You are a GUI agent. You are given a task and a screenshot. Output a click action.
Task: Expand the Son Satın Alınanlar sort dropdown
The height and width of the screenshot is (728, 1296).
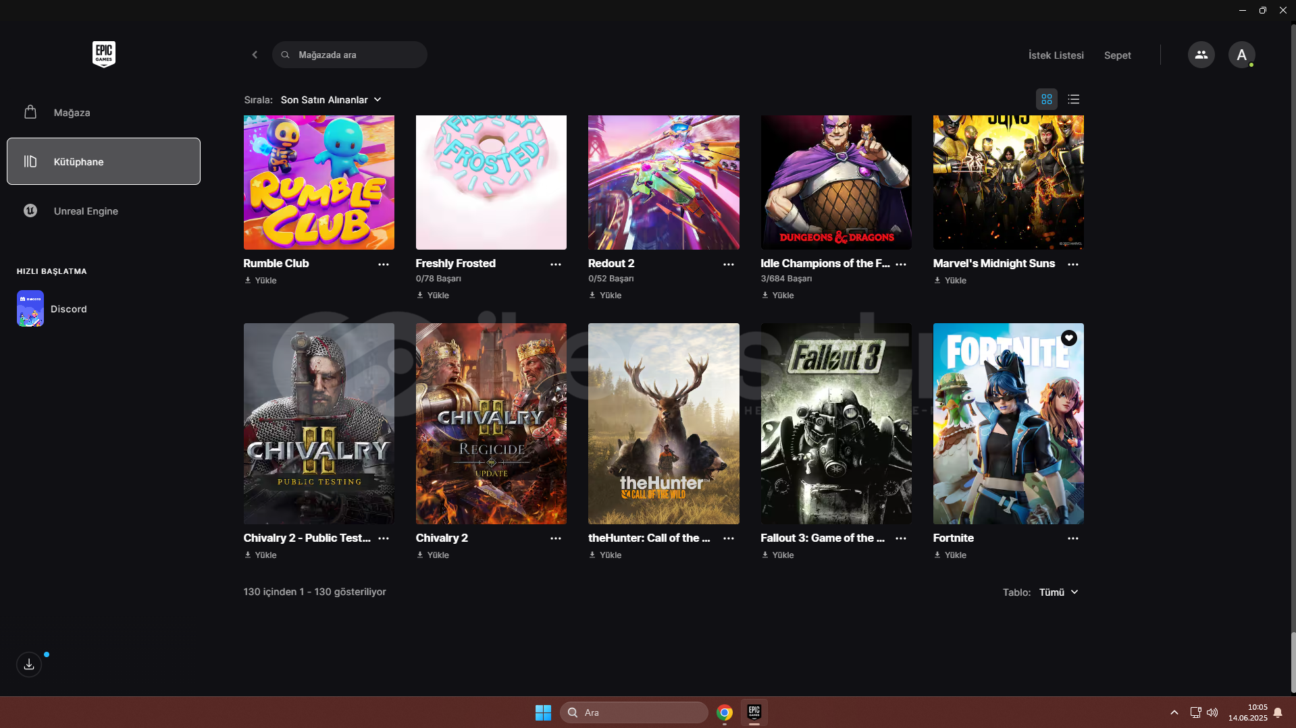tap(331, 99)
